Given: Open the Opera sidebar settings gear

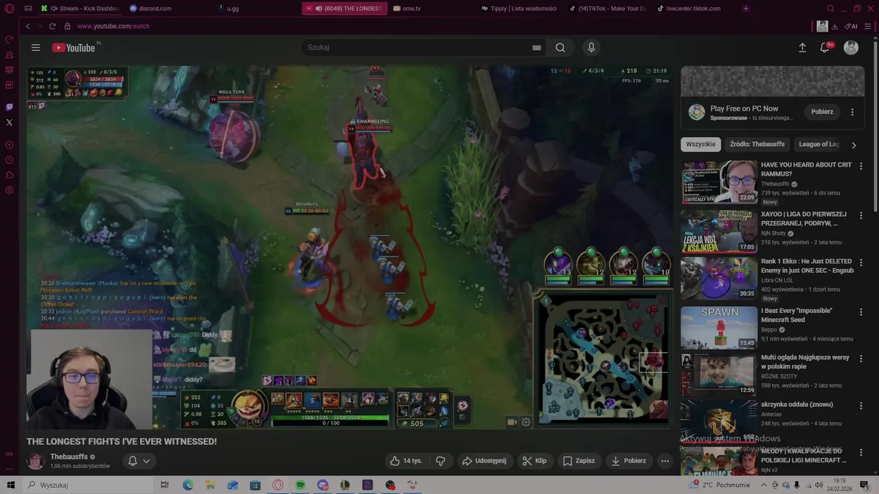Looking at the screenshot, I should coord(9,190).
